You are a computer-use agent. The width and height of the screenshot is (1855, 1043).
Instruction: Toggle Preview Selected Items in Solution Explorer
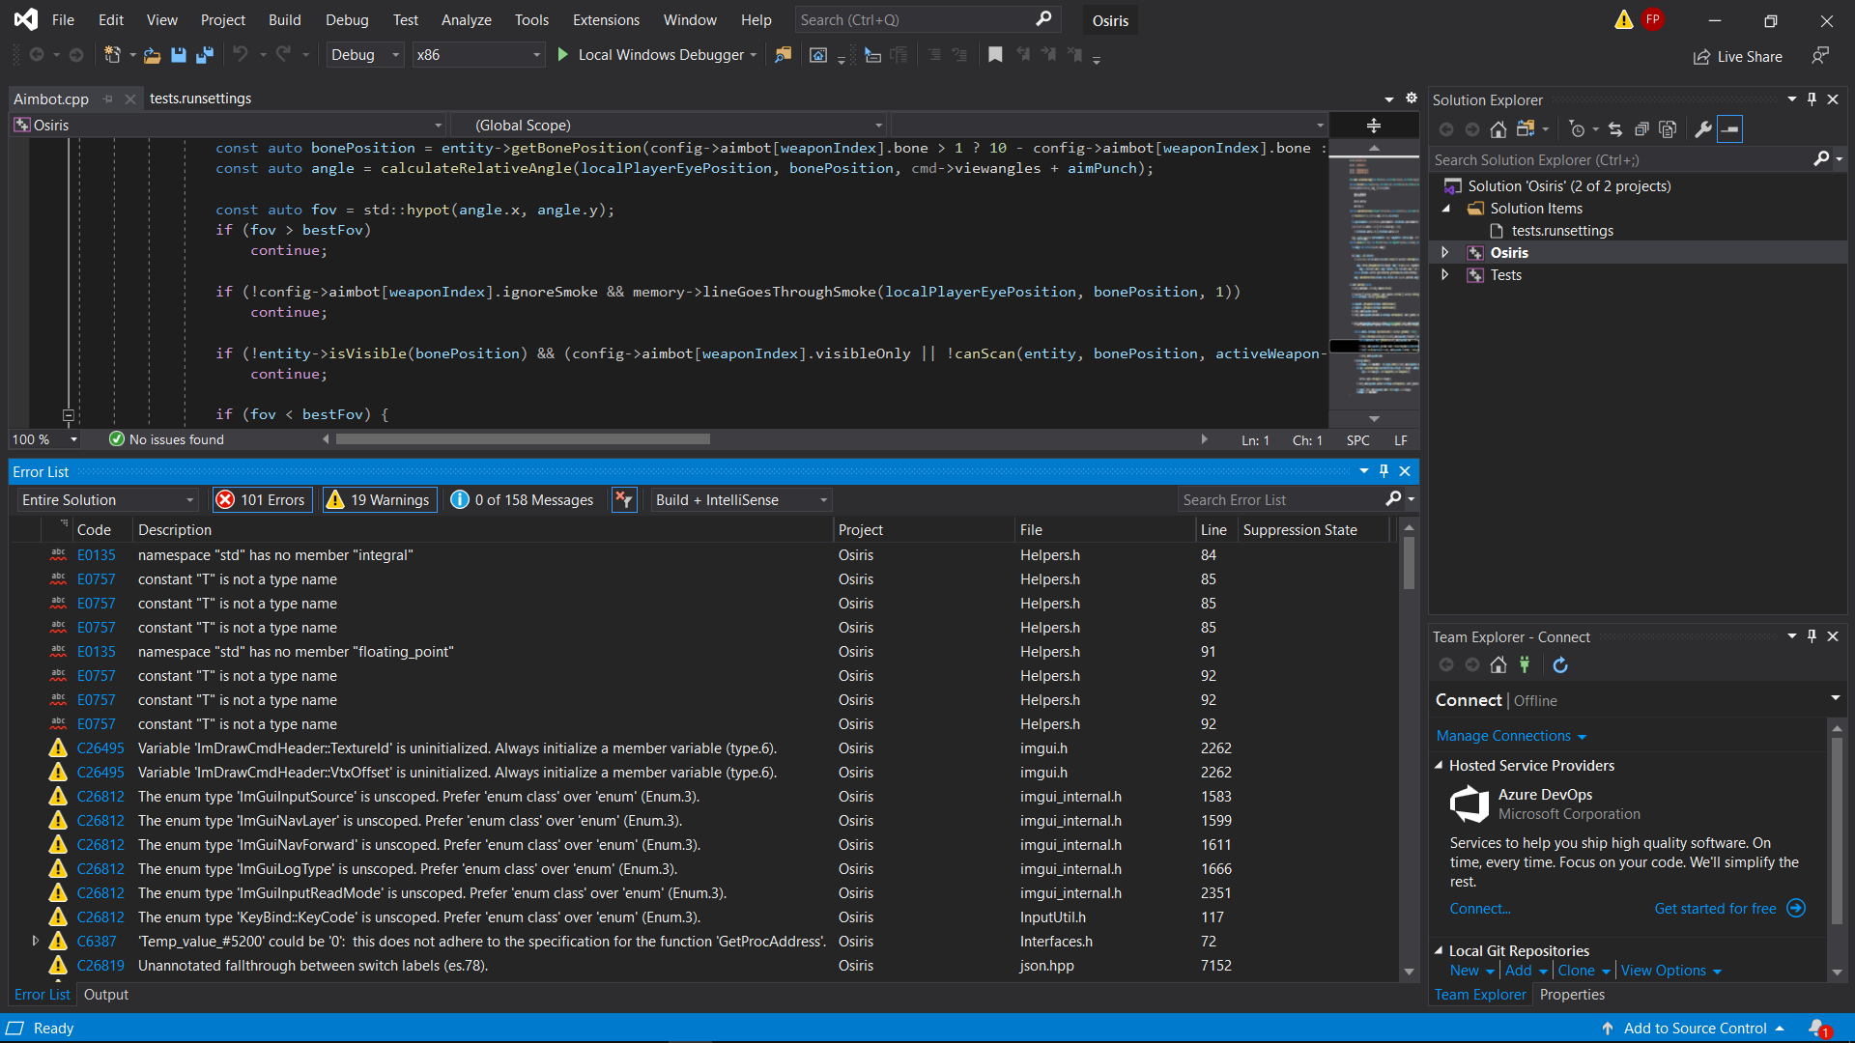[x=1729, y=129]
